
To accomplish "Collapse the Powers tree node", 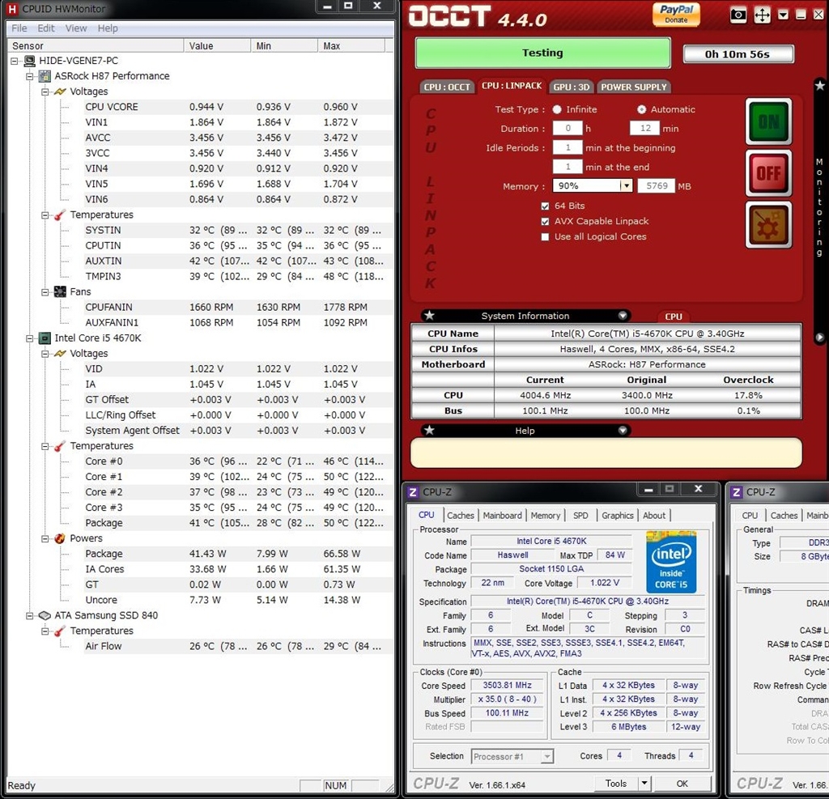I will point(45,539).
